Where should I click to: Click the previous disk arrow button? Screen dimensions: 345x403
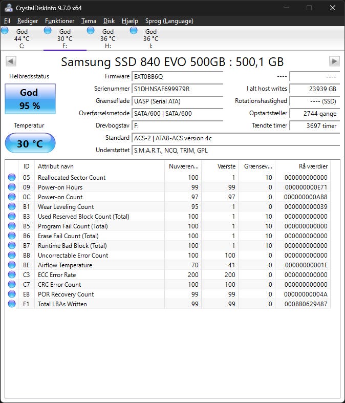[11, 61]
